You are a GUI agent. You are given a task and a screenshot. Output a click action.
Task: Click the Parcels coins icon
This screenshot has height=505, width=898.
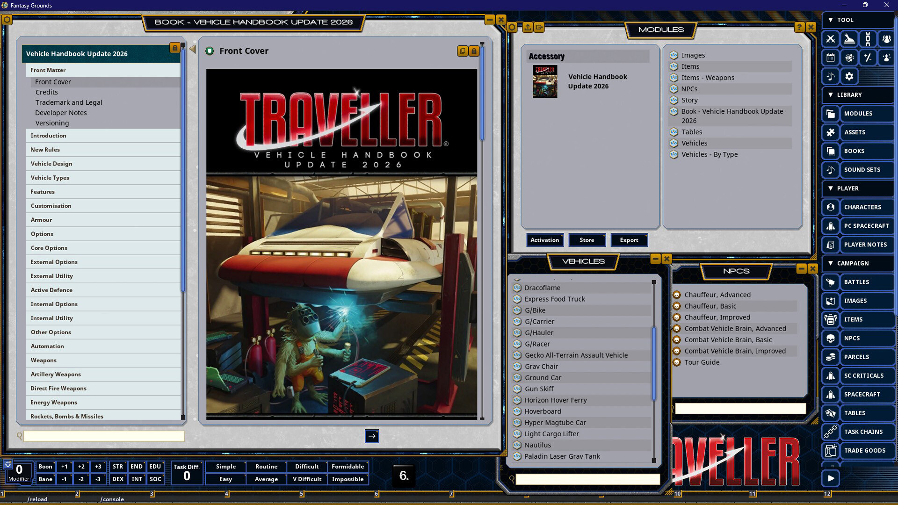coord(831,357)
